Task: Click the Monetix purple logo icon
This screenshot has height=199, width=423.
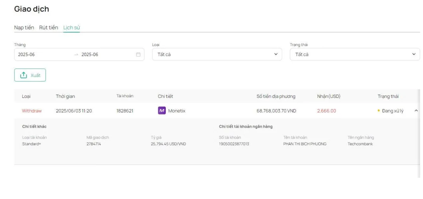Action: tap(162, 110)
